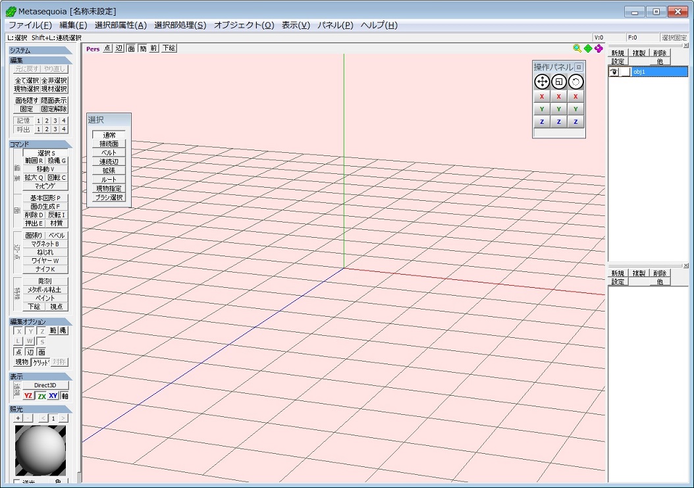694x488 pixels.
Task: Click the 基本図形 P command button
Action: point(45,198)
